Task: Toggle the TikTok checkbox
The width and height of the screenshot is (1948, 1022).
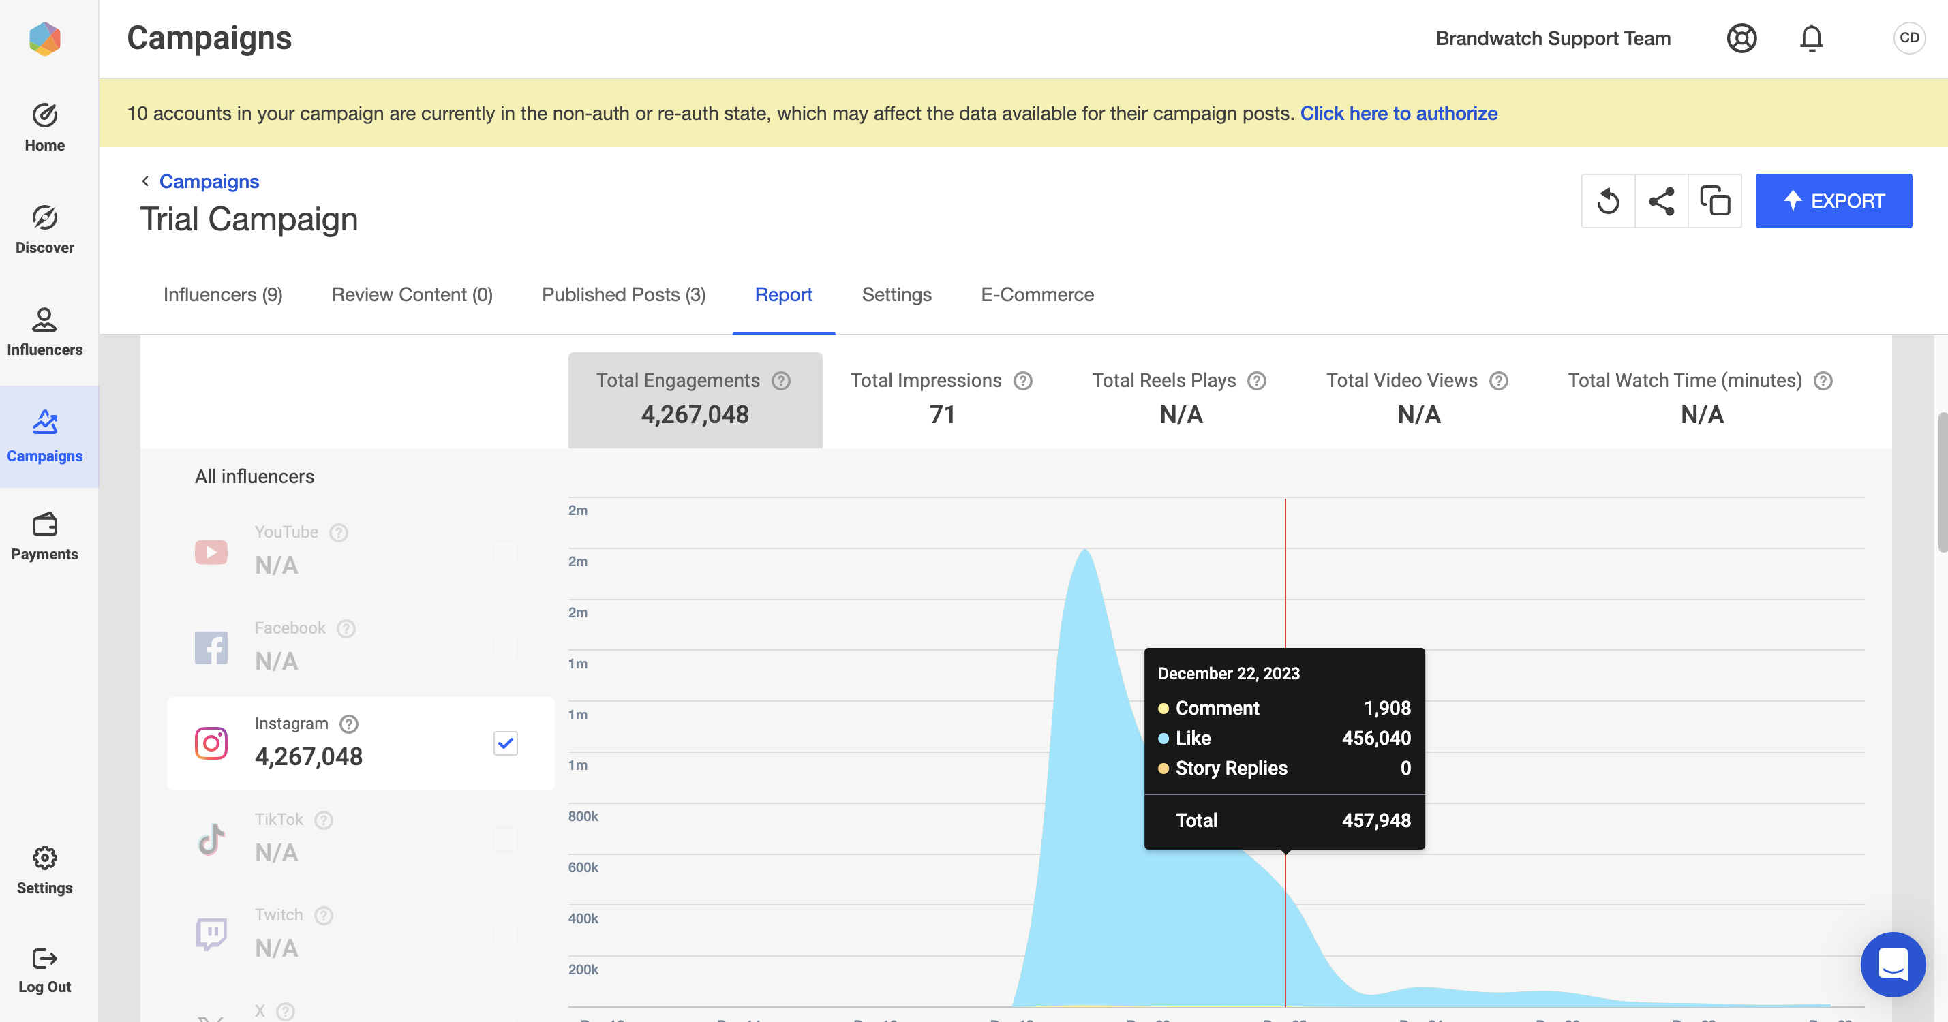Action: (x=505, y=839)
